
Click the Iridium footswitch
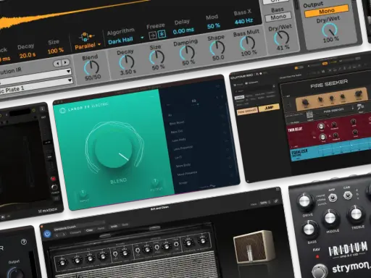(320, 271)
